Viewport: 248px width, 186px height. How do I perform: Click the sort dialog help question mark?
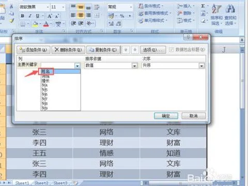pyautogui.click(x=188, y=37)
